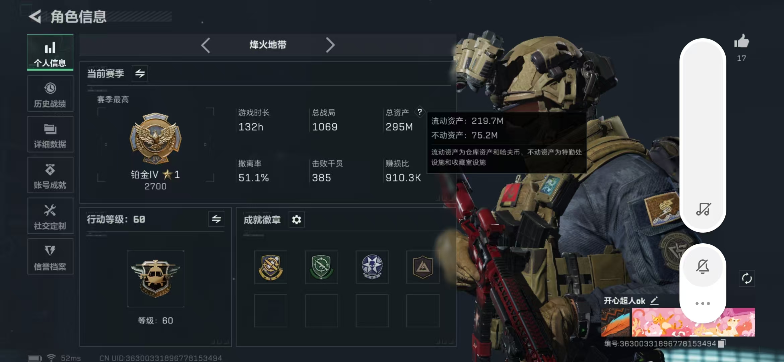
Task: Open the 成就徽章 gear settings
Action: click(297, 220)
